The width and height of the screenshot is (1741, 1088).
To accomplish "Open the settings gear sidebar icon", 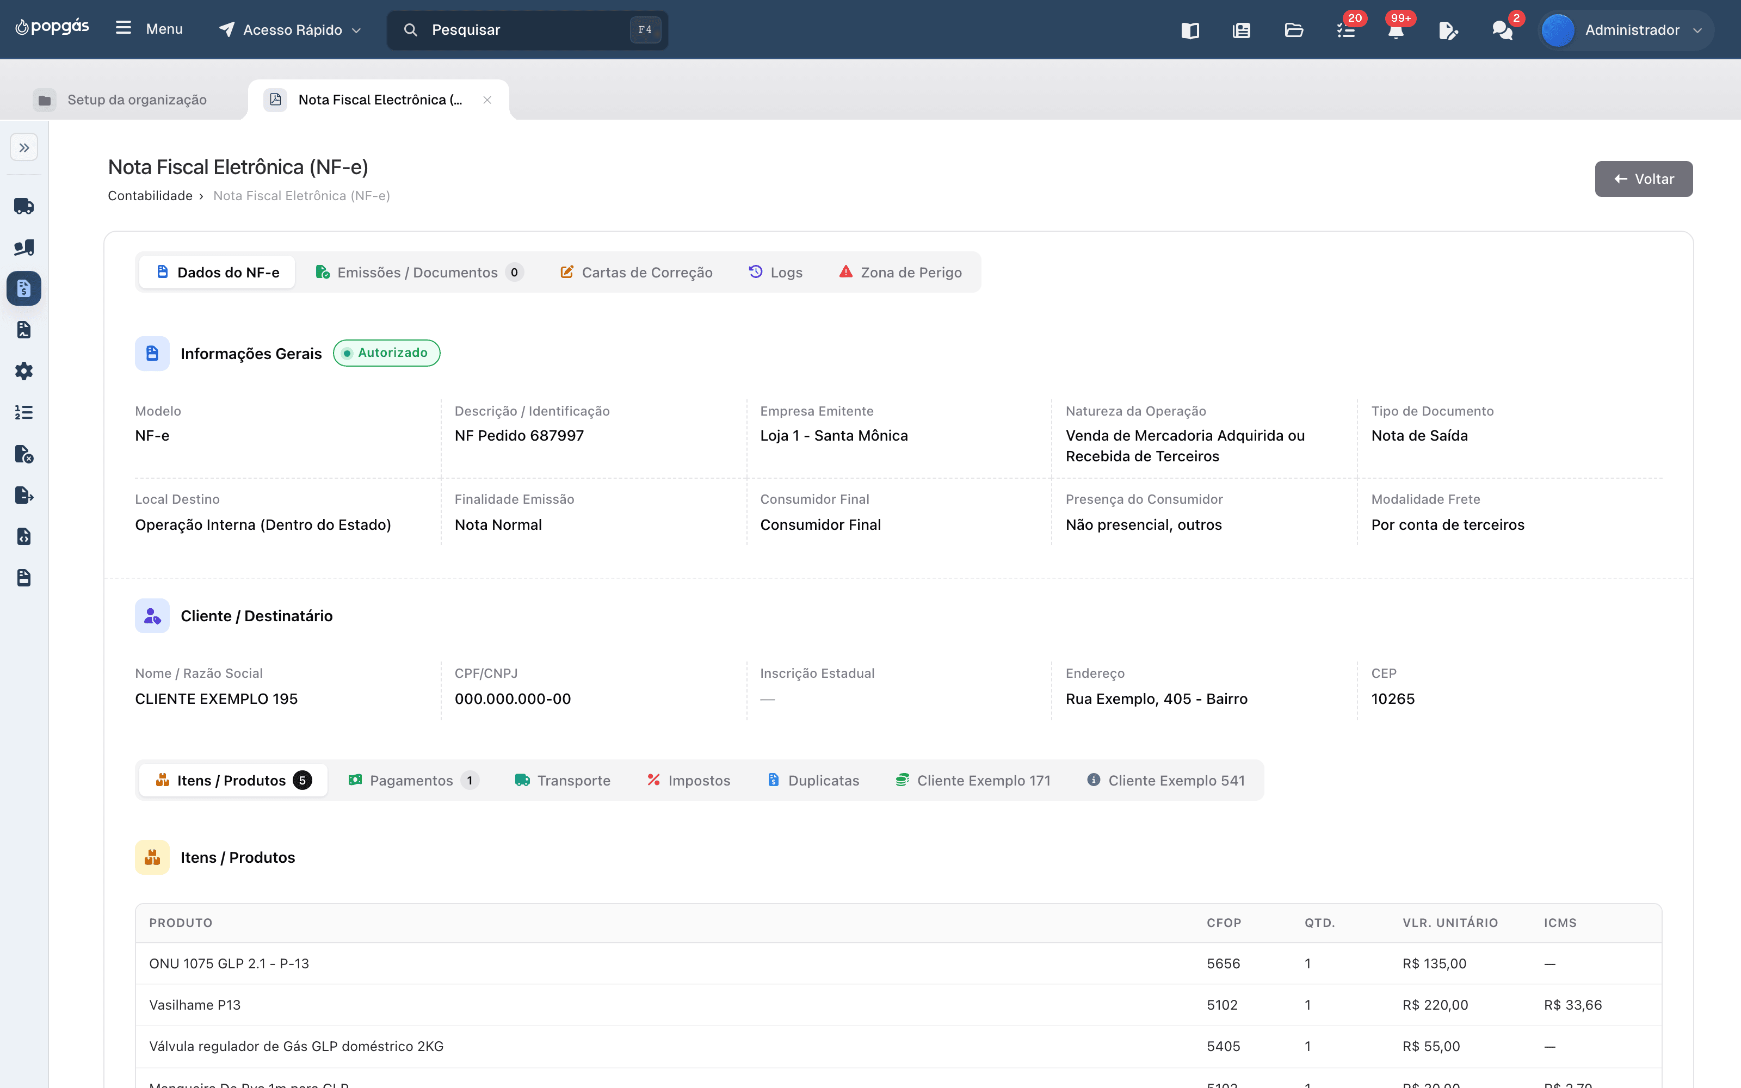I will (x=24, y=372).
